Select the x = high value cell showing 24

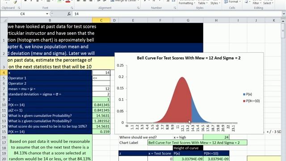[x=216, y=137]
